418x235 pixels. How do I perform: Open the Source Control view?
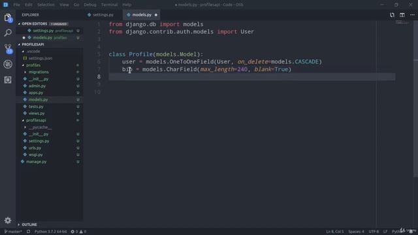click(x=8, y=49)
